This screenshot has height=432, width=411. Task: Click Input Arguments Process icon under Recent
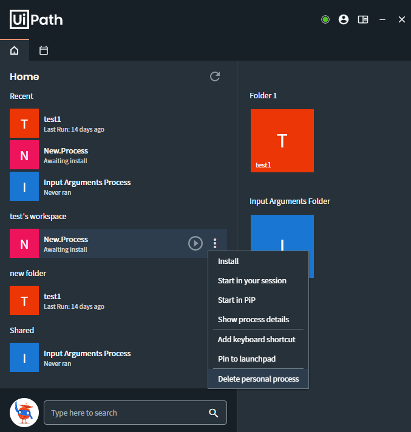24,186
